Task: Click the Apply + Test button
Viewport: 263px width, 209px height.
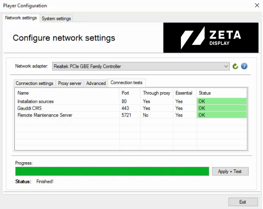Action: point(230,171)
